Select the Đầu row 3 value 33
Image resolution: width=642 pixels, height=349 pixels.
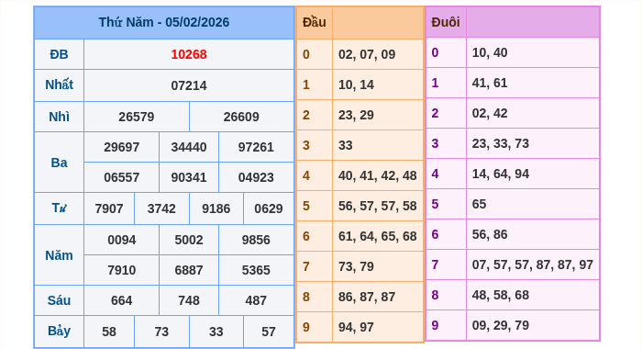coord(345,146)
